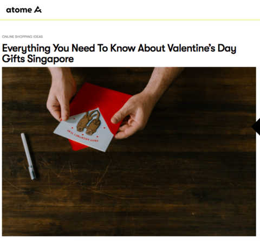Open the hero photo of wooden table
The image size is (260, 241).
[129, 152]
